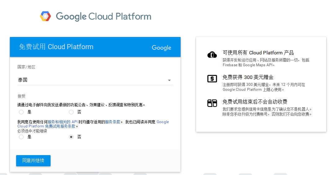
Task: Click the cloud products icon
Action: coord(212,55)
